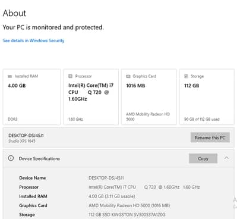The width and height of the screenshot is (237, 219).
Task: Click the Graphics Card row label in specifications
Action: point(33,205)
